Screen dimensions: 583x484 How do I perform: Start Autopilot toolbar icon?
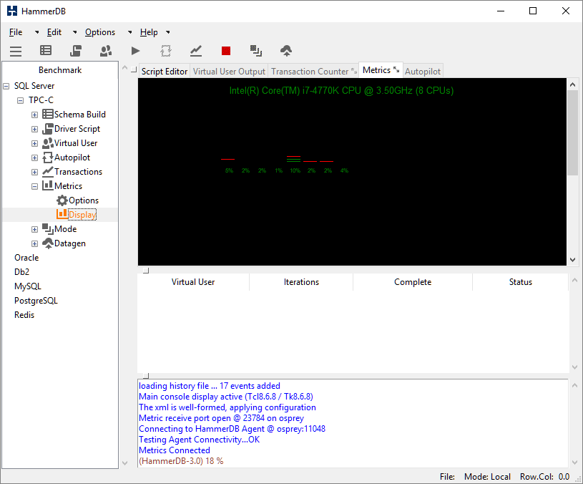coord(166,51)
